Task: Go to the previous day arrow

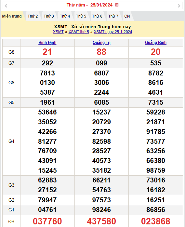Action: (x=6, y=6)
